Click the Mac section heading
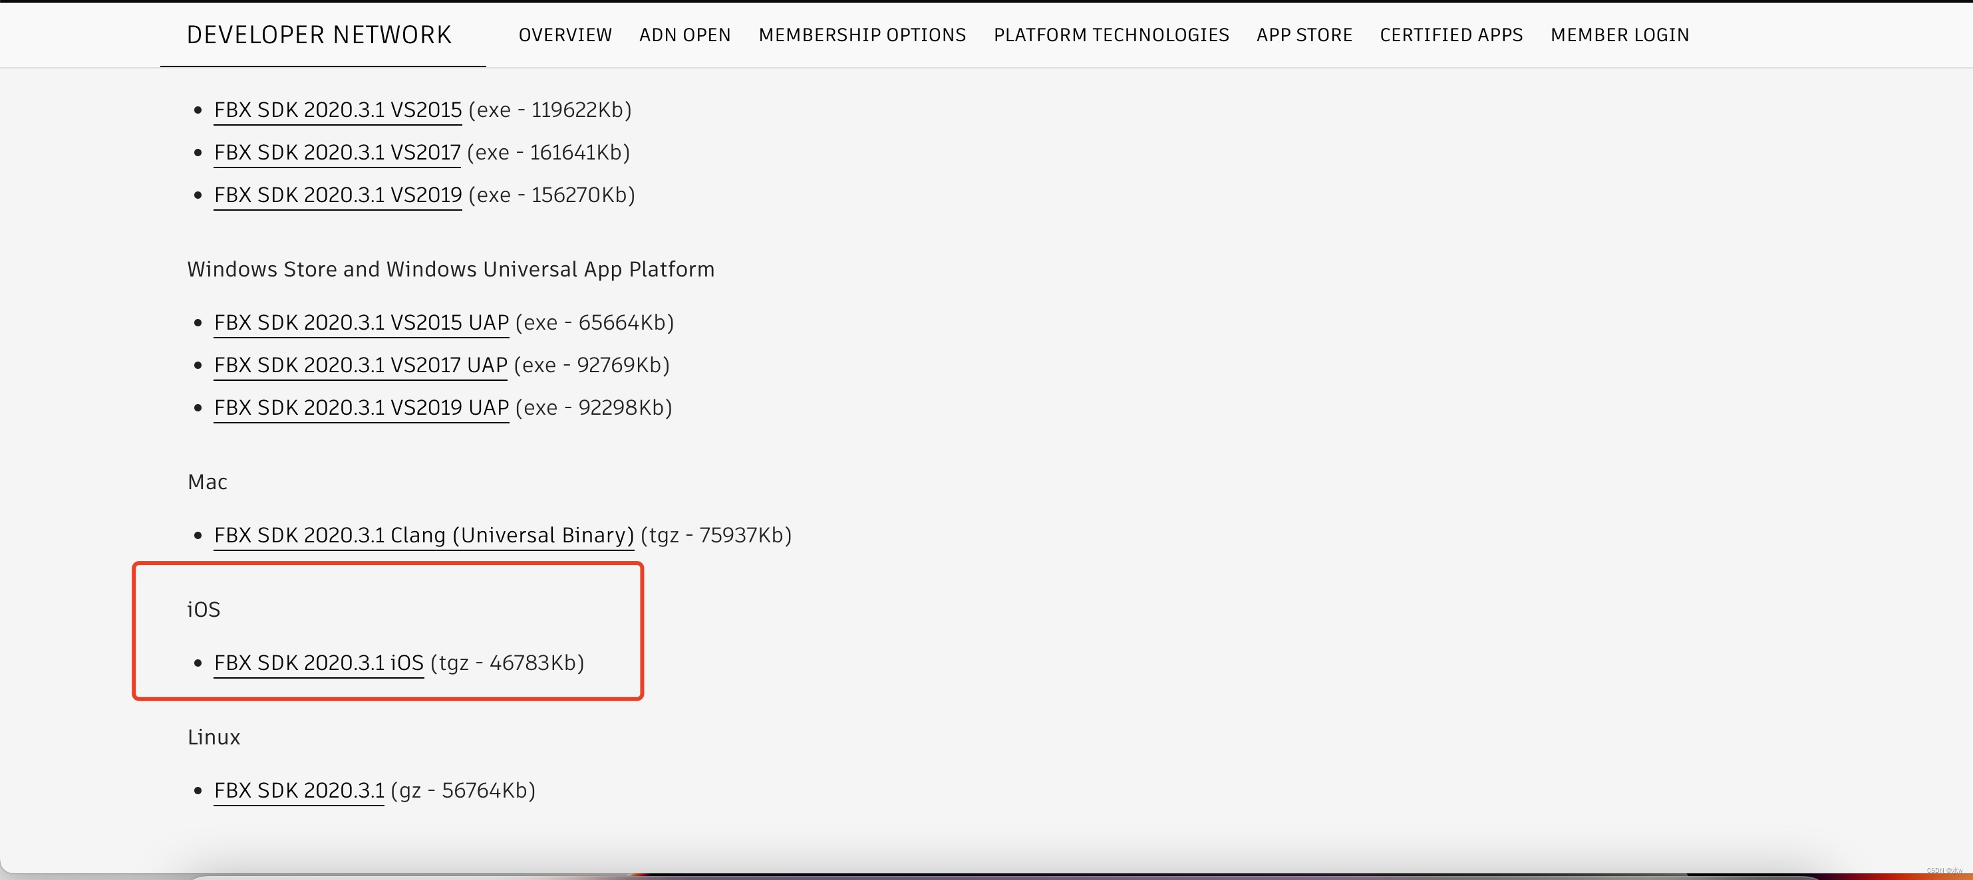 pyautogui.click(x=207, y=482)
